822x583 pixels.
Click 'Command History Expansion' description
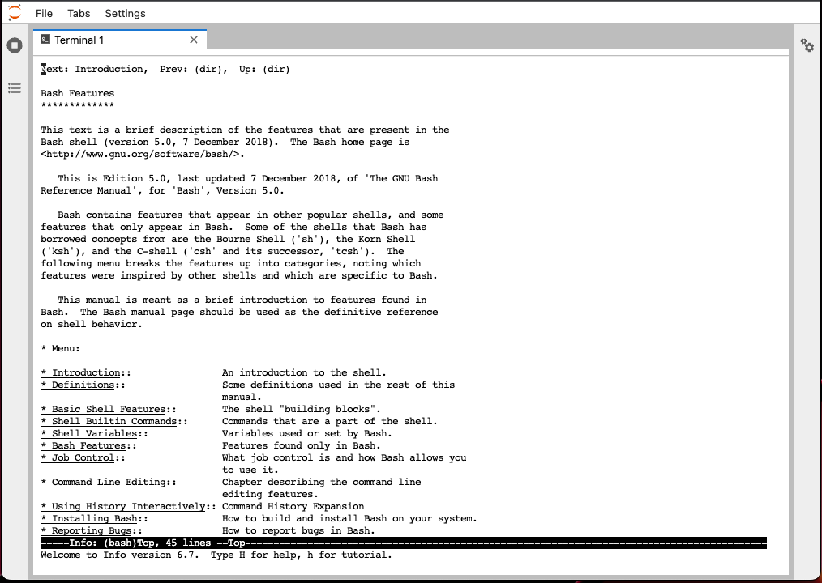coord(293,506)
